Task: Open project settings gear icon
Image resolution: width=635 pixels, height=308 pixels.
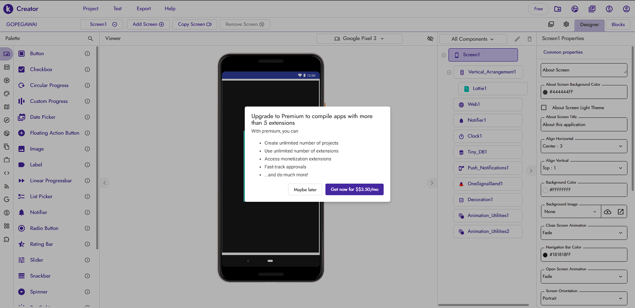Action: point(566,24)
